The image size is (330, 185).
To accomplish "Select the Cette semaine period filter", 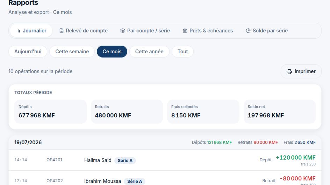I will pos(72,52).
